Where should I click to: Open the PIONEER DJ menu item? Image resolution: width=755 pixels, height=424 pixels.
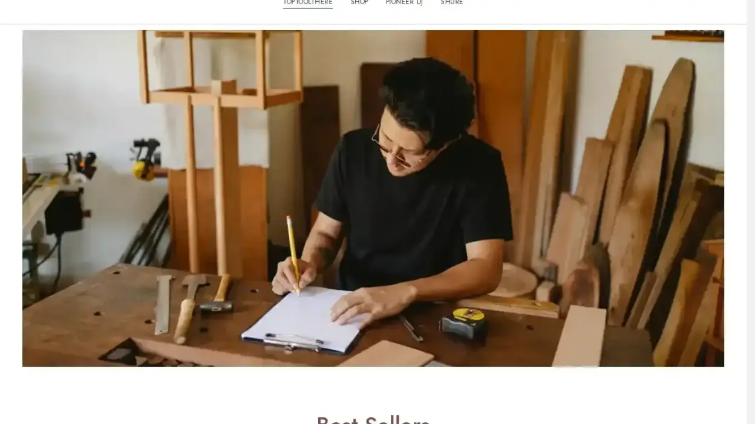[404, 2]
